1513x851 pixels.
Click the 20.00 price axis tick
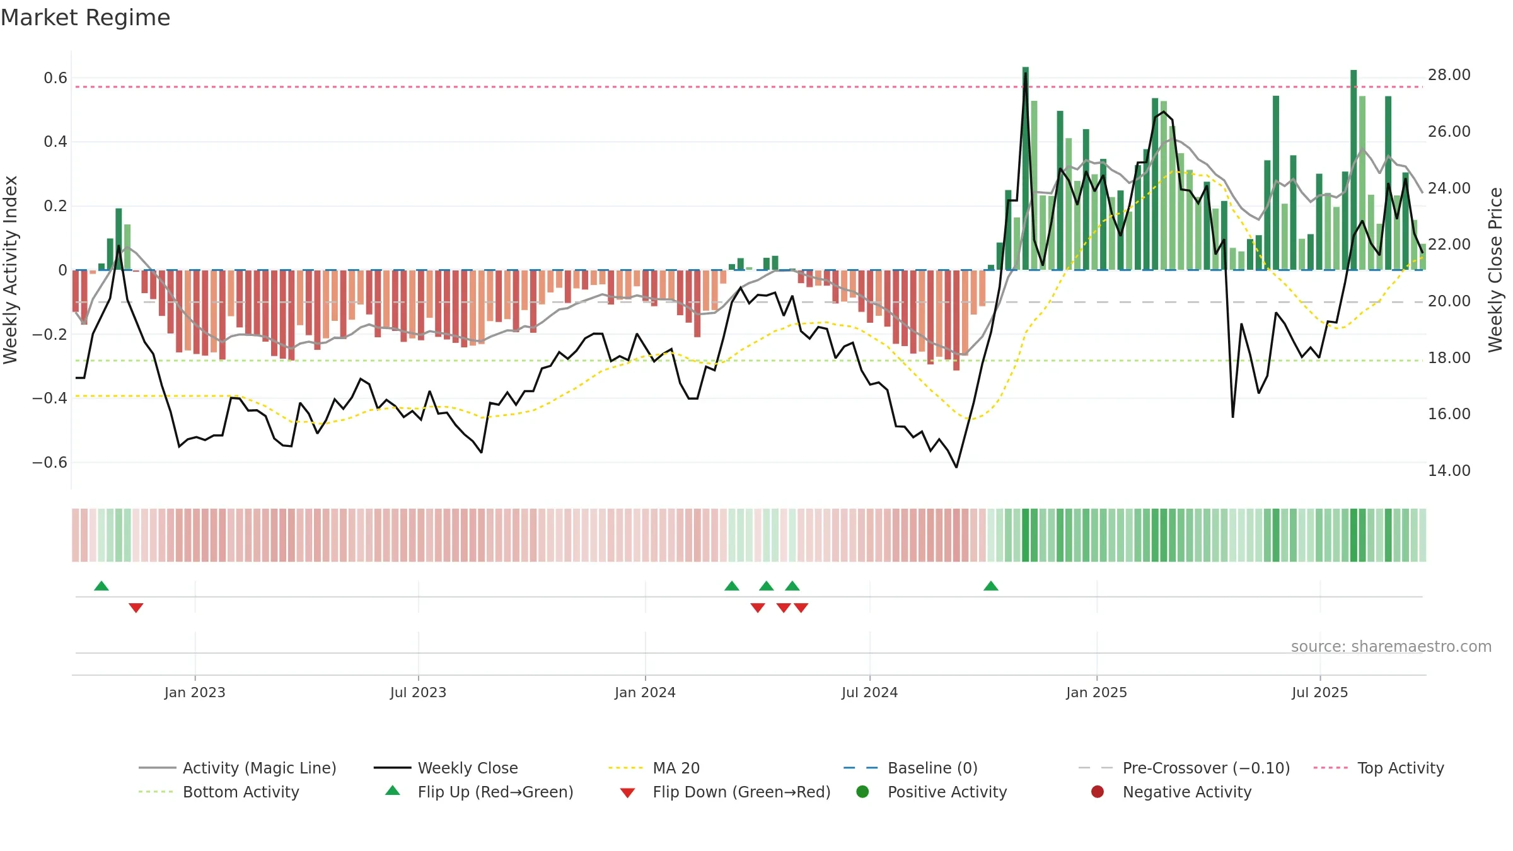(1449, 301)
